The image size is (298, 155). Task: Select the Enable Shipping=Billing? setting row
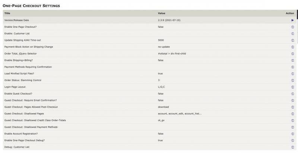[x=149, y=60]
